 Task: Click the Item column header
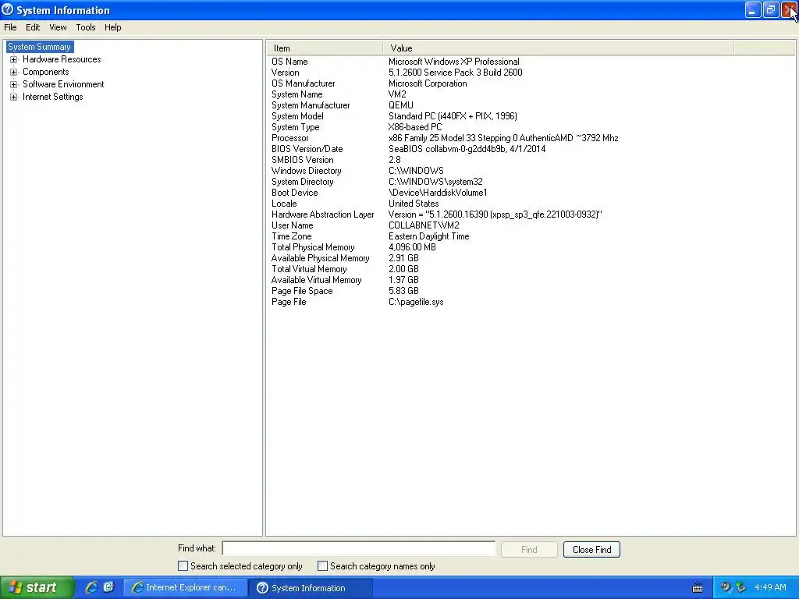324,48
